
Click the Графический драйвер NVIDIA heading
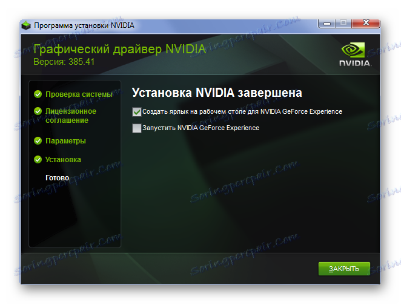(120, 49)
